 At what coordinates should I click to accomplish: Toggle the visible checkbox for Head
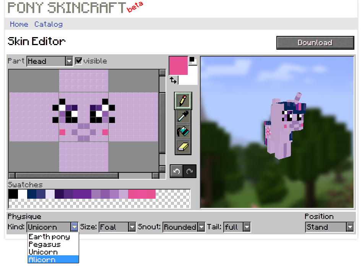78,61
